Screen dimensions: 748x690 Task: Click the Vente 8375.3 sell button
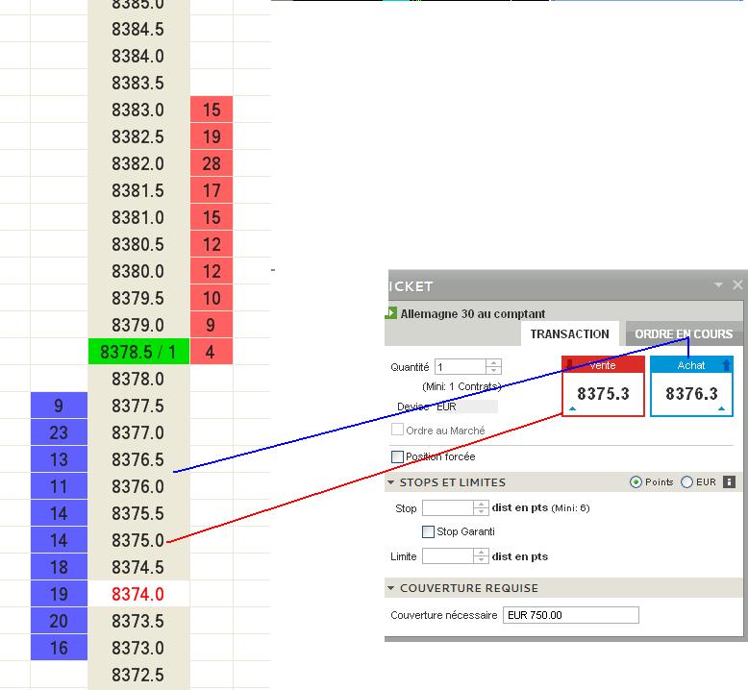pyautogui.click(x=603, y=386)
